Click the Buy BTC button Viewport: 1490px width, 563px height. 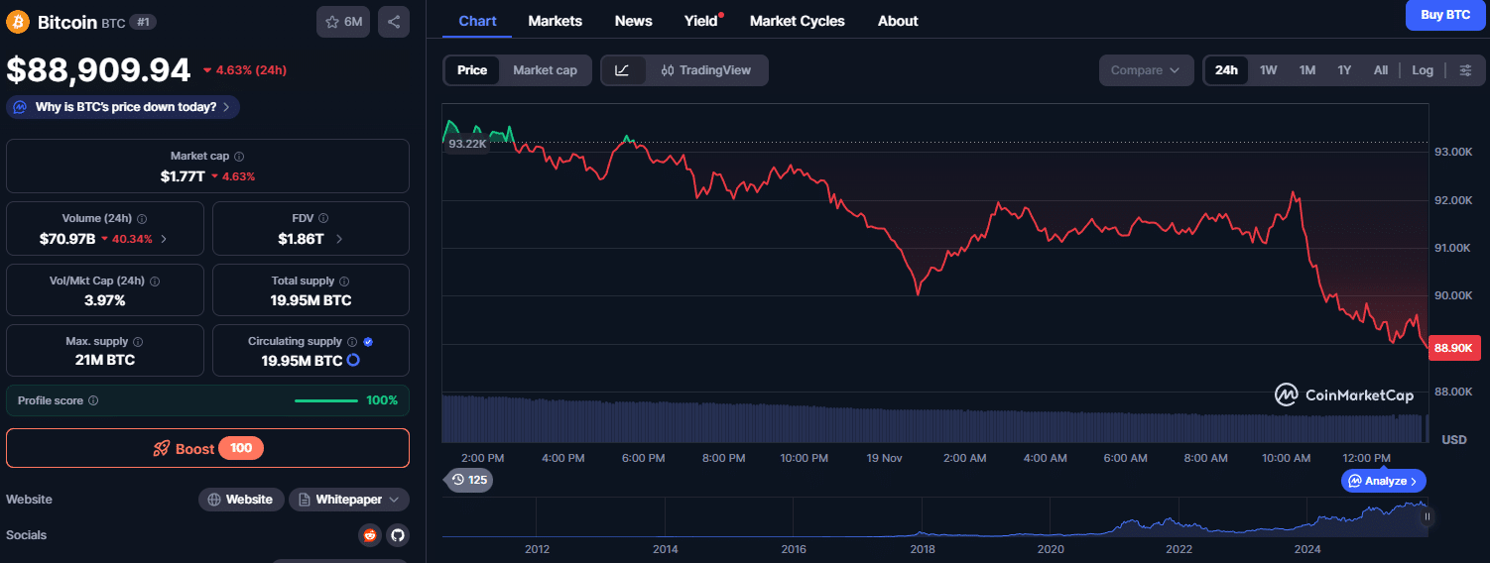coord(1444,15)
